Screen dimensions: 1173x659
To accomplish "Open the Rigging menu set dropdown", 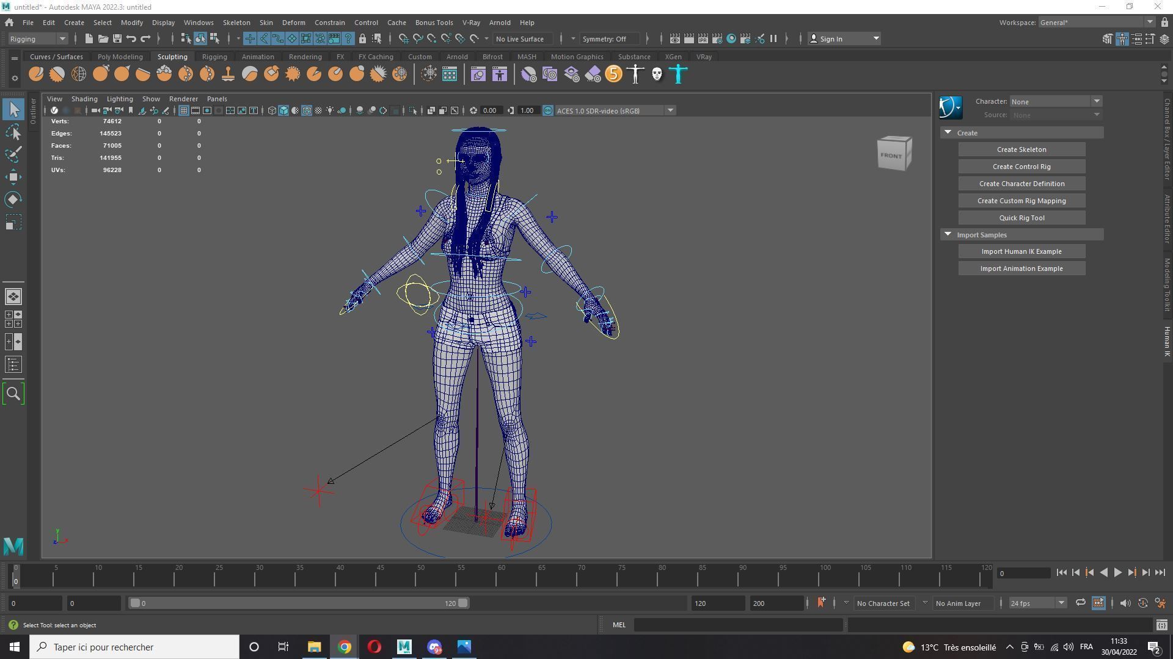I will [38, 38].
